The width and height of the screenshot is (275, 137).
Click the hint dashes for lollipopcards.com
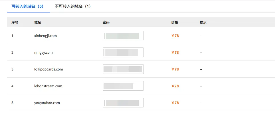click(x=201, y=69)
